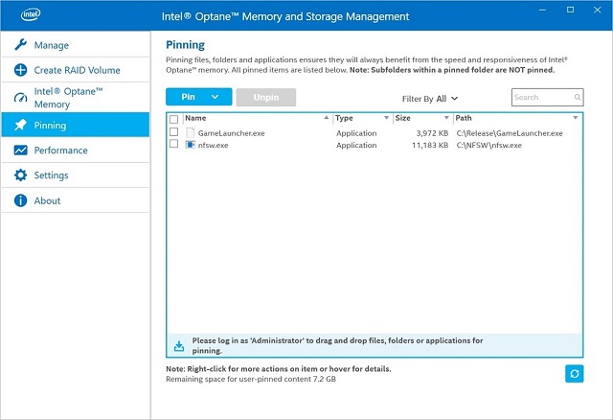Sort by Name column arrow
The image size is (613, 420).
tap(327, 117)
